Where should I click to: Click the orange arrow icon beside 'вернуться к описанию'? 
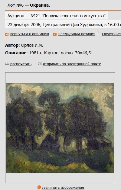7,34
